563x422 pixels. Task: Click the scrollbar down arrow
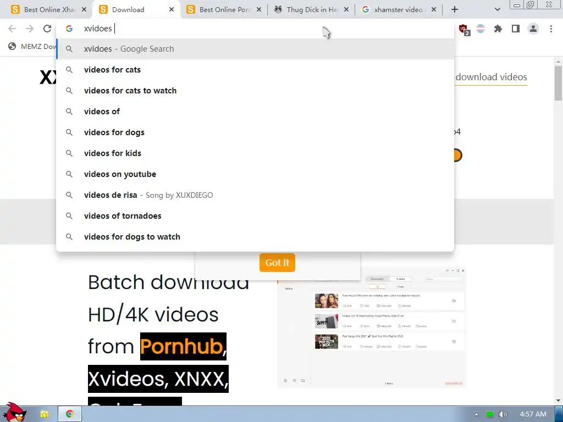pos(558,401)
